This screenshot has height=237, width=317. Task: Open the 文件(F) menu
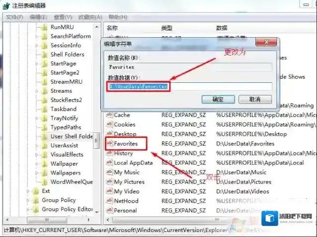click(x=14, y=17)
